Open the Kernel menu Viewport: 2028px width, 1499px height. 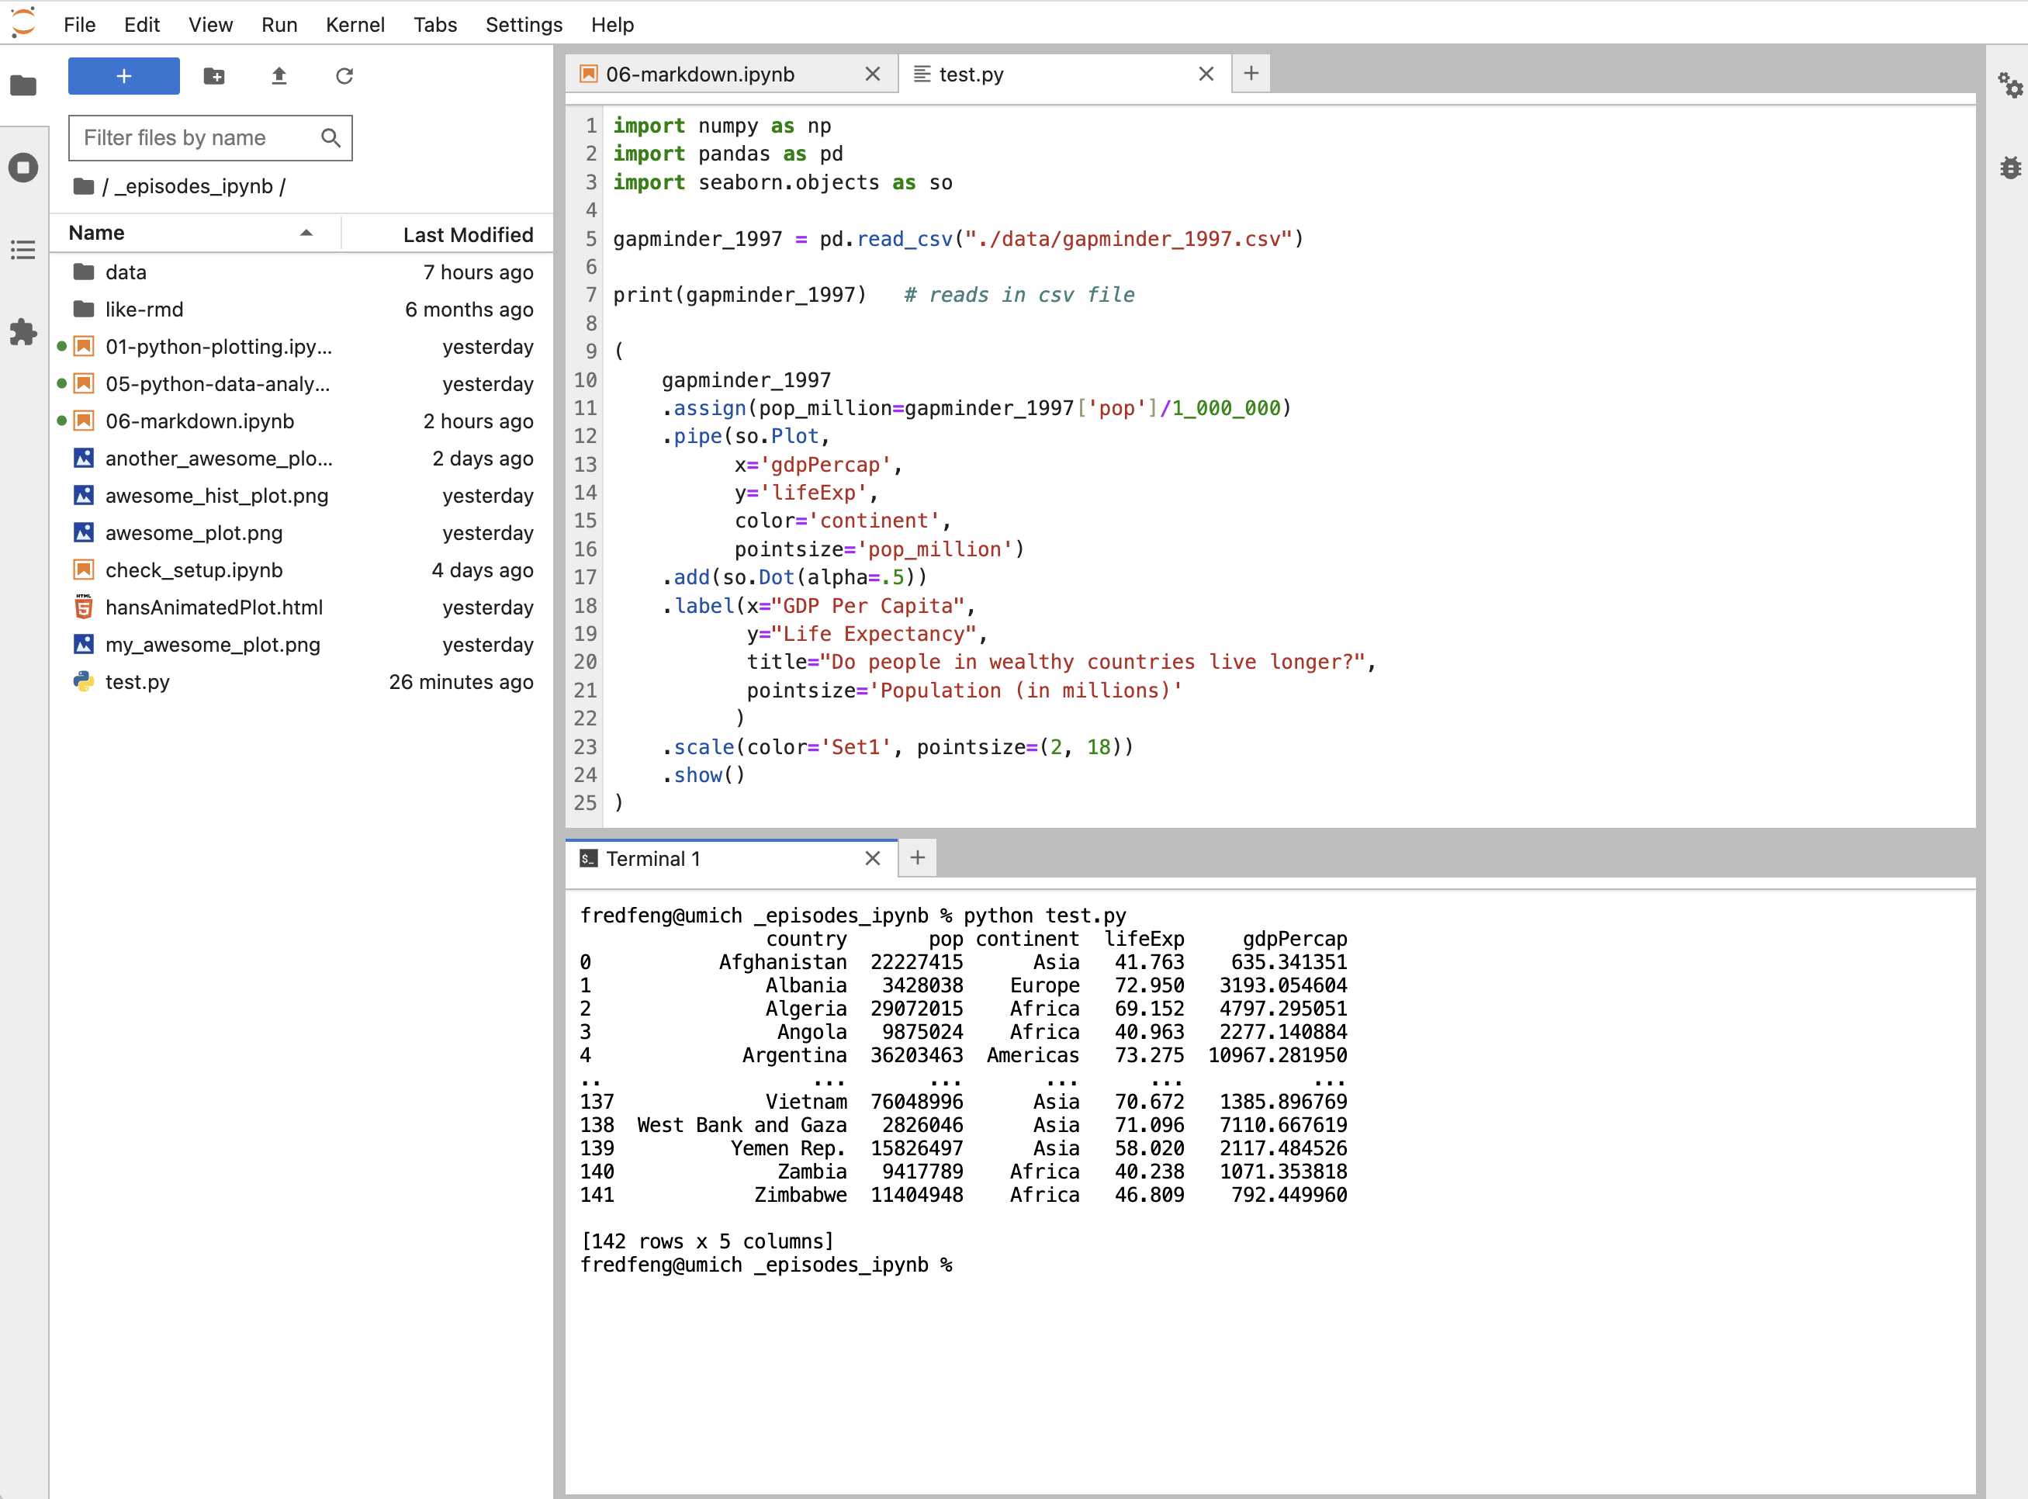[355, 25]
